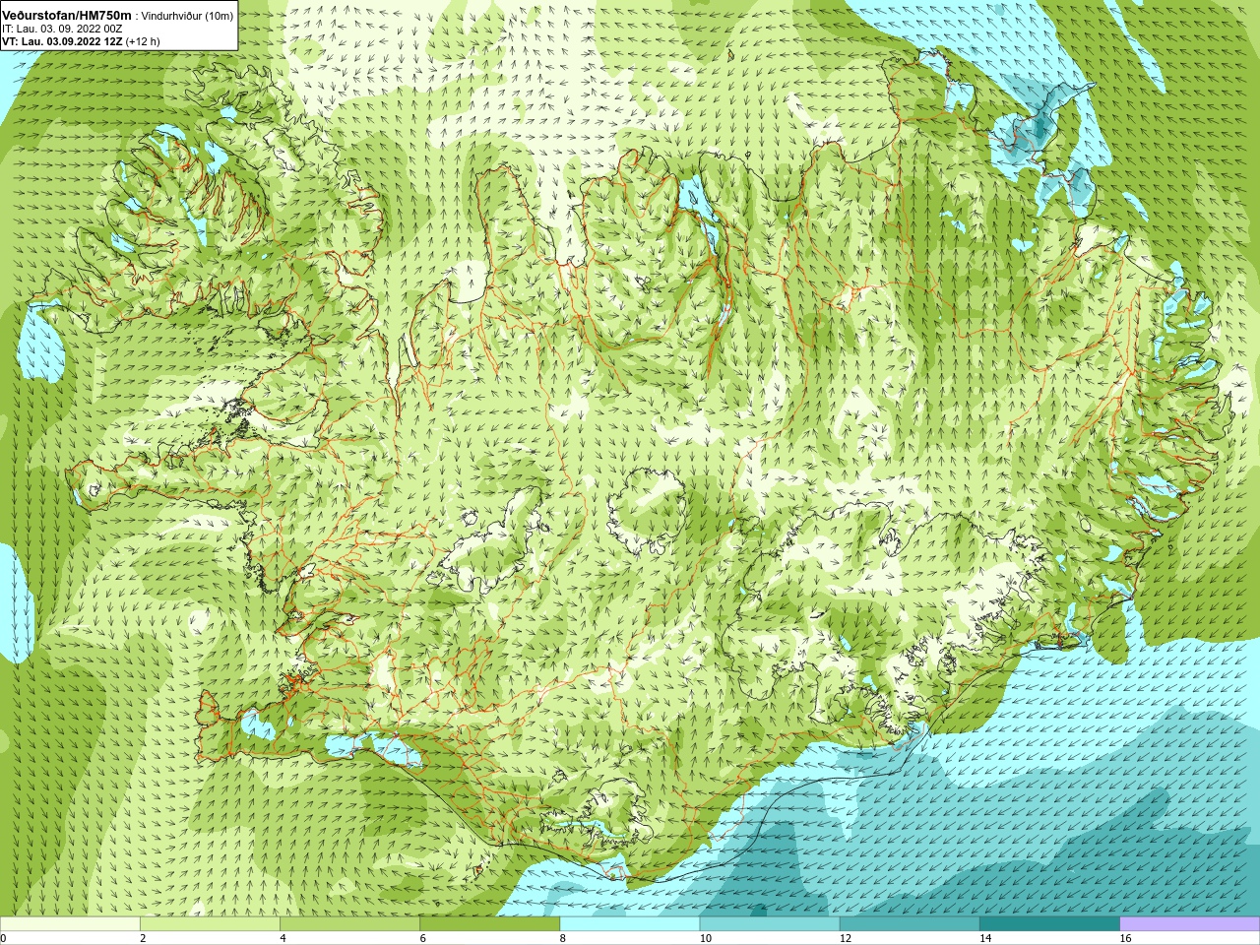
Task: Click the '(+12 h)' forecast offset text
Action: click(143, 41)
